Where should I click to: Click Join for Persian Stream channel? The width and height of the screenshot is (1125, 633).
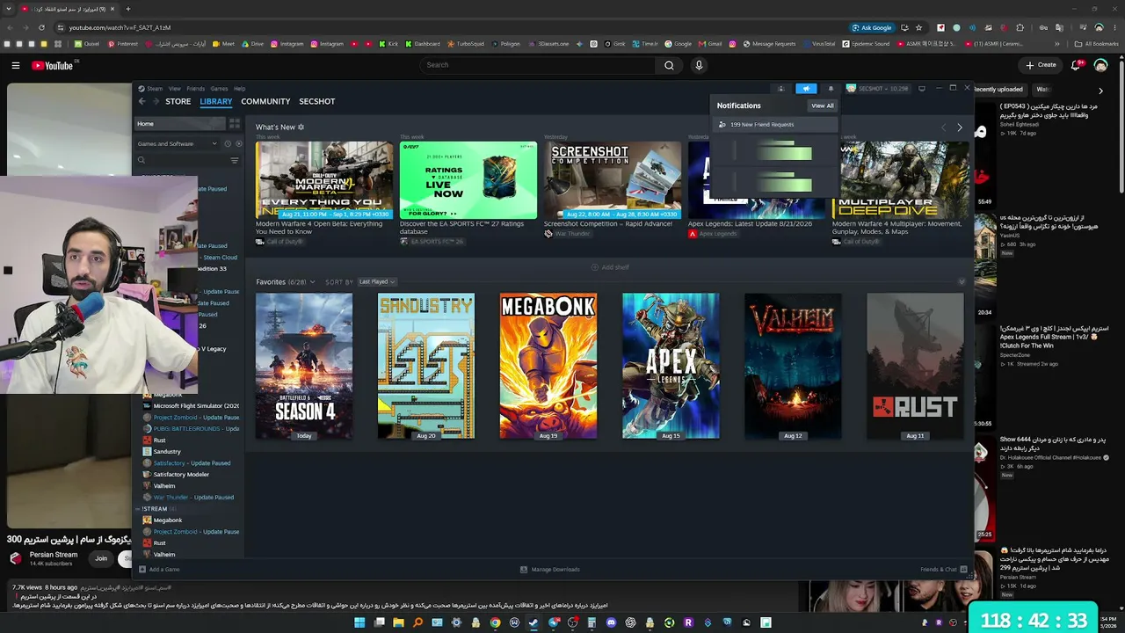click(101, 558)
